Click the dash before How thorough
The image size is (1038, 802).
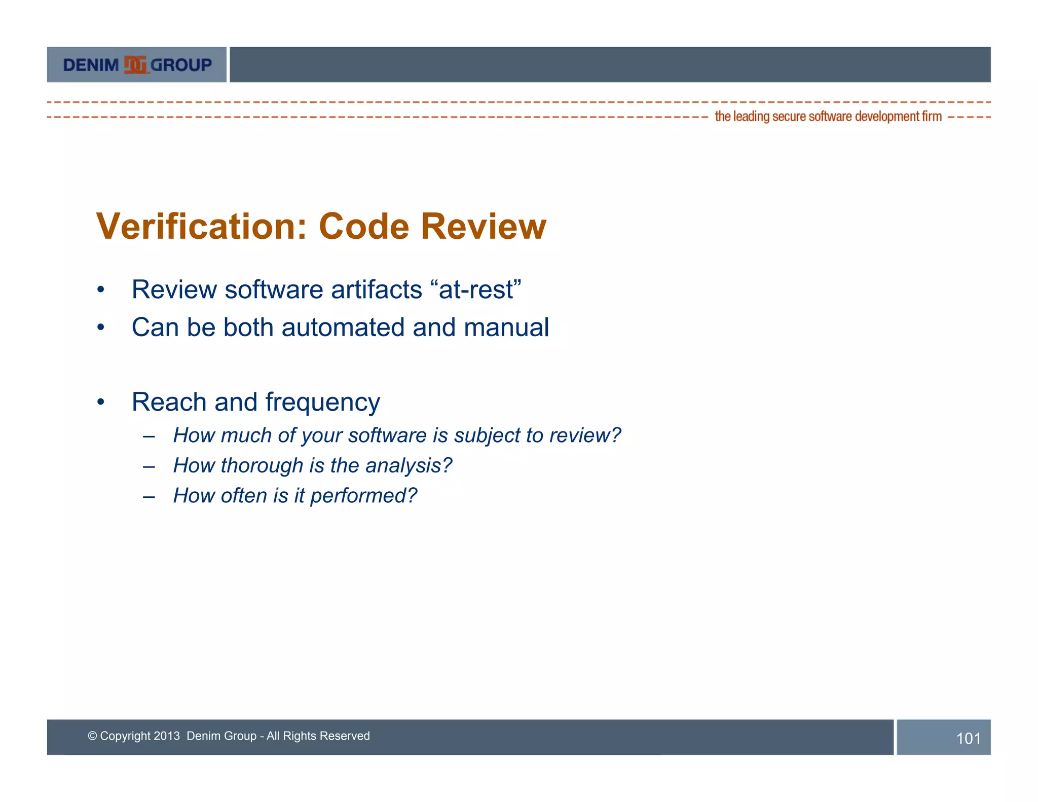[x=149, y=466]
